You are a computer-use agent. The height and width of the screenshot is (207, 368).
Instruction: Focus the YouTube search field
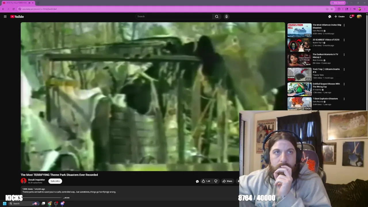pyautogui.click(x=174, y=16)
